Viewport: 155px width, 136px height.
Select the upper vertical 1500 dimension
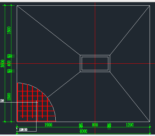[9, 30]
